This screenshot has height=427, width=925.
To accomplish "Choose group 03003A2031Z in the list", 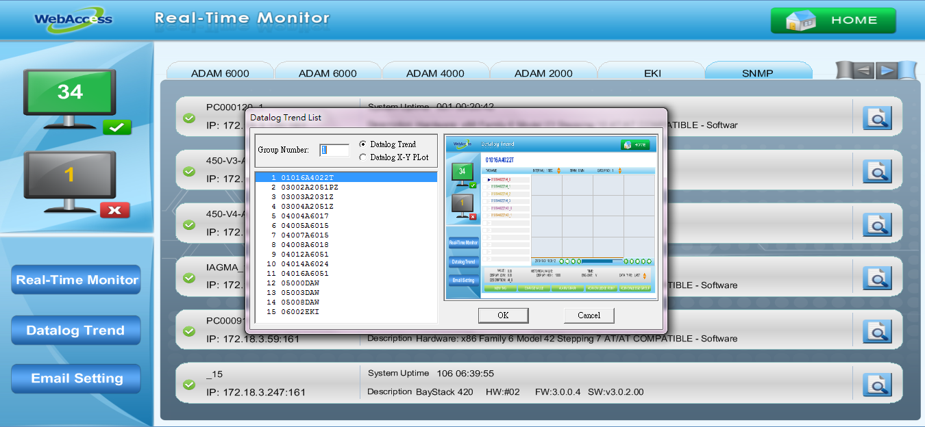I will (x=346, y=197).
